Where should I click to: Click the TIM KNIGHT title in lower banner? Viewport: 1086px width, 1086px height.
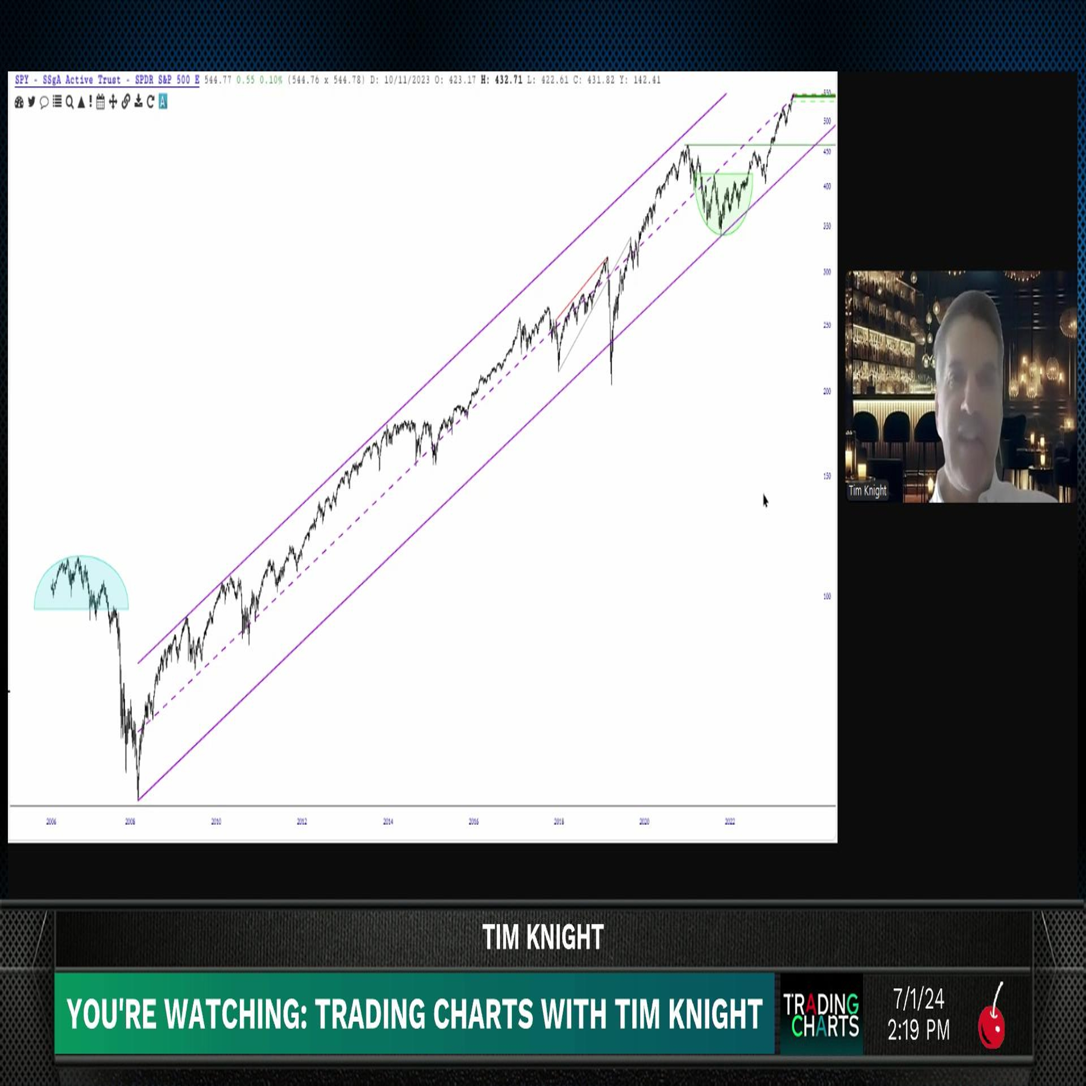[543, 938]
